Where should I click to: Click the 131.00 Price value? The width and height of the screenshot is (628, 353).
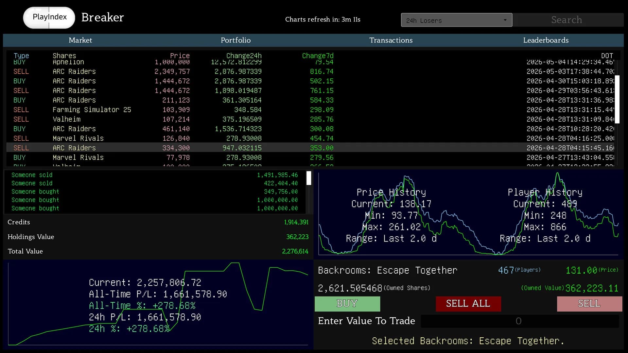coord(582,270)
